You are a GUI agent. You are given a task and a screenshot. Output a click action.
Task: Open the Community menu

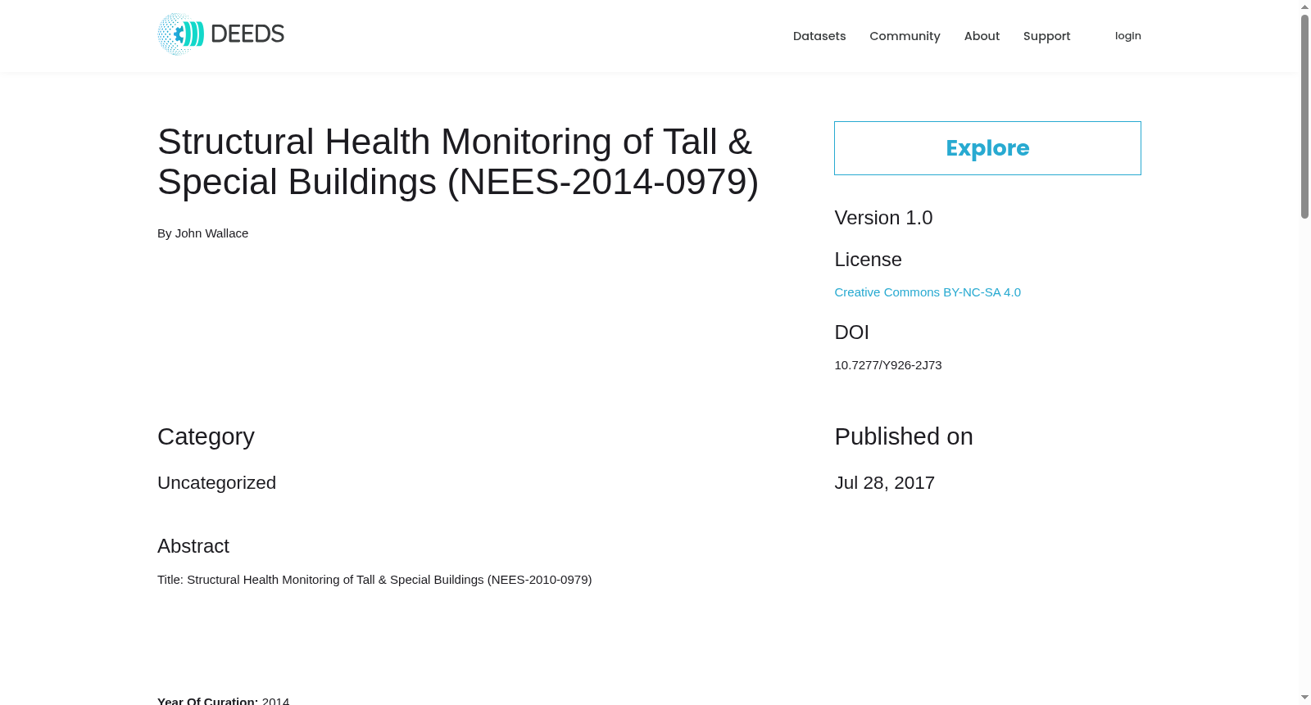[x=905, y=36]
